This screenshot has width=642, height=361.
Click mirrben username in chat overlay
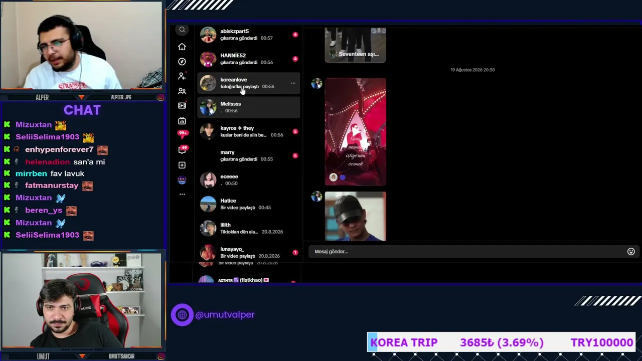[31, 173]
